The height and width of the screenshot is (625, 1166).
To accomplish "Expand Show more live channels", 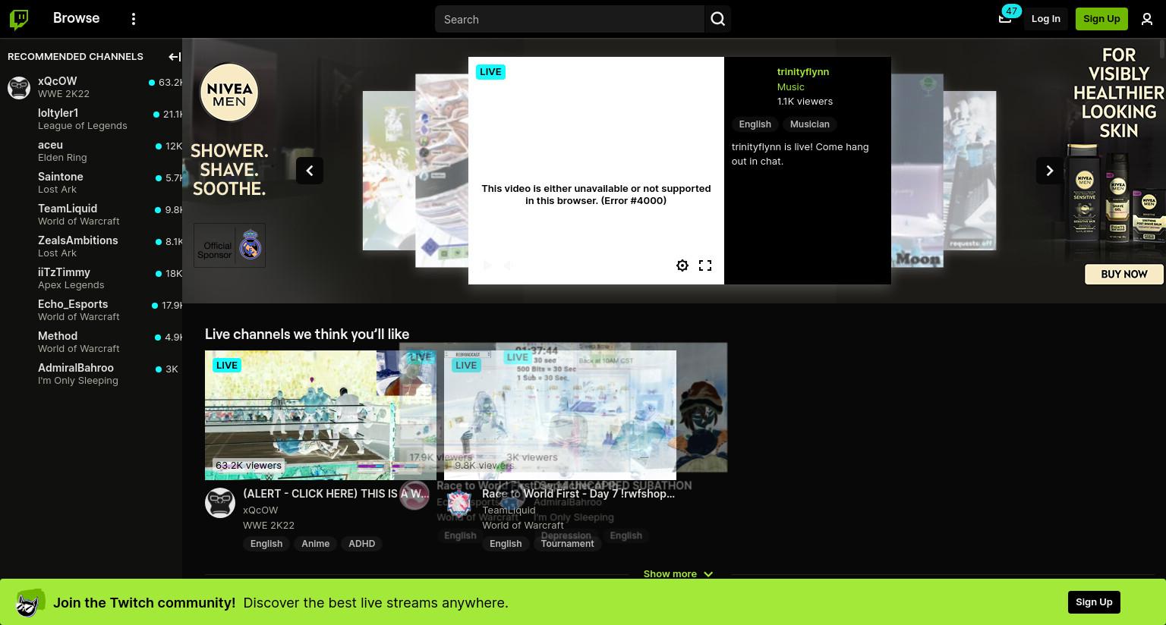I will pyautogui.click(x=678, y=573).
